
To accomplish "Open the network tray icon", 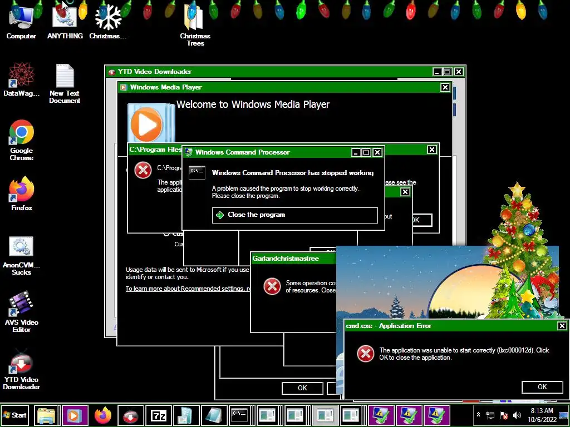I will coord(490,415).
